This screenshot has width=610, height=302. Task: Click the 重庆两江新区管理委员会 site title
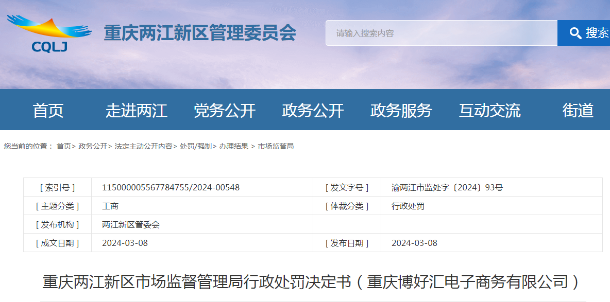[200, 33]
